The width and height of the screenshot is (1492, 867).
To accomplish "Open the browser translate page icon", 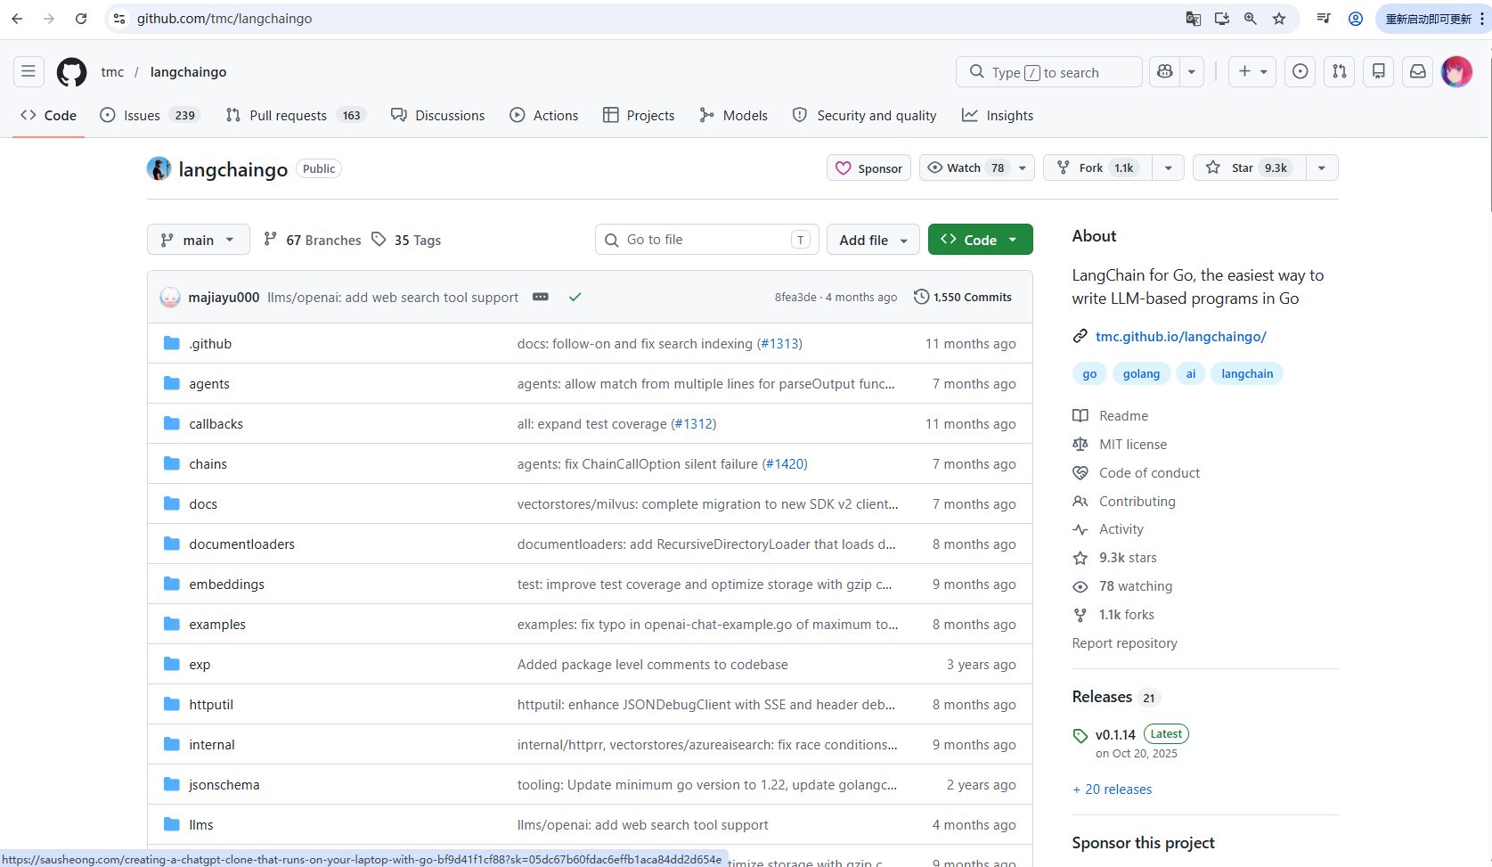I will [1194, 19].
